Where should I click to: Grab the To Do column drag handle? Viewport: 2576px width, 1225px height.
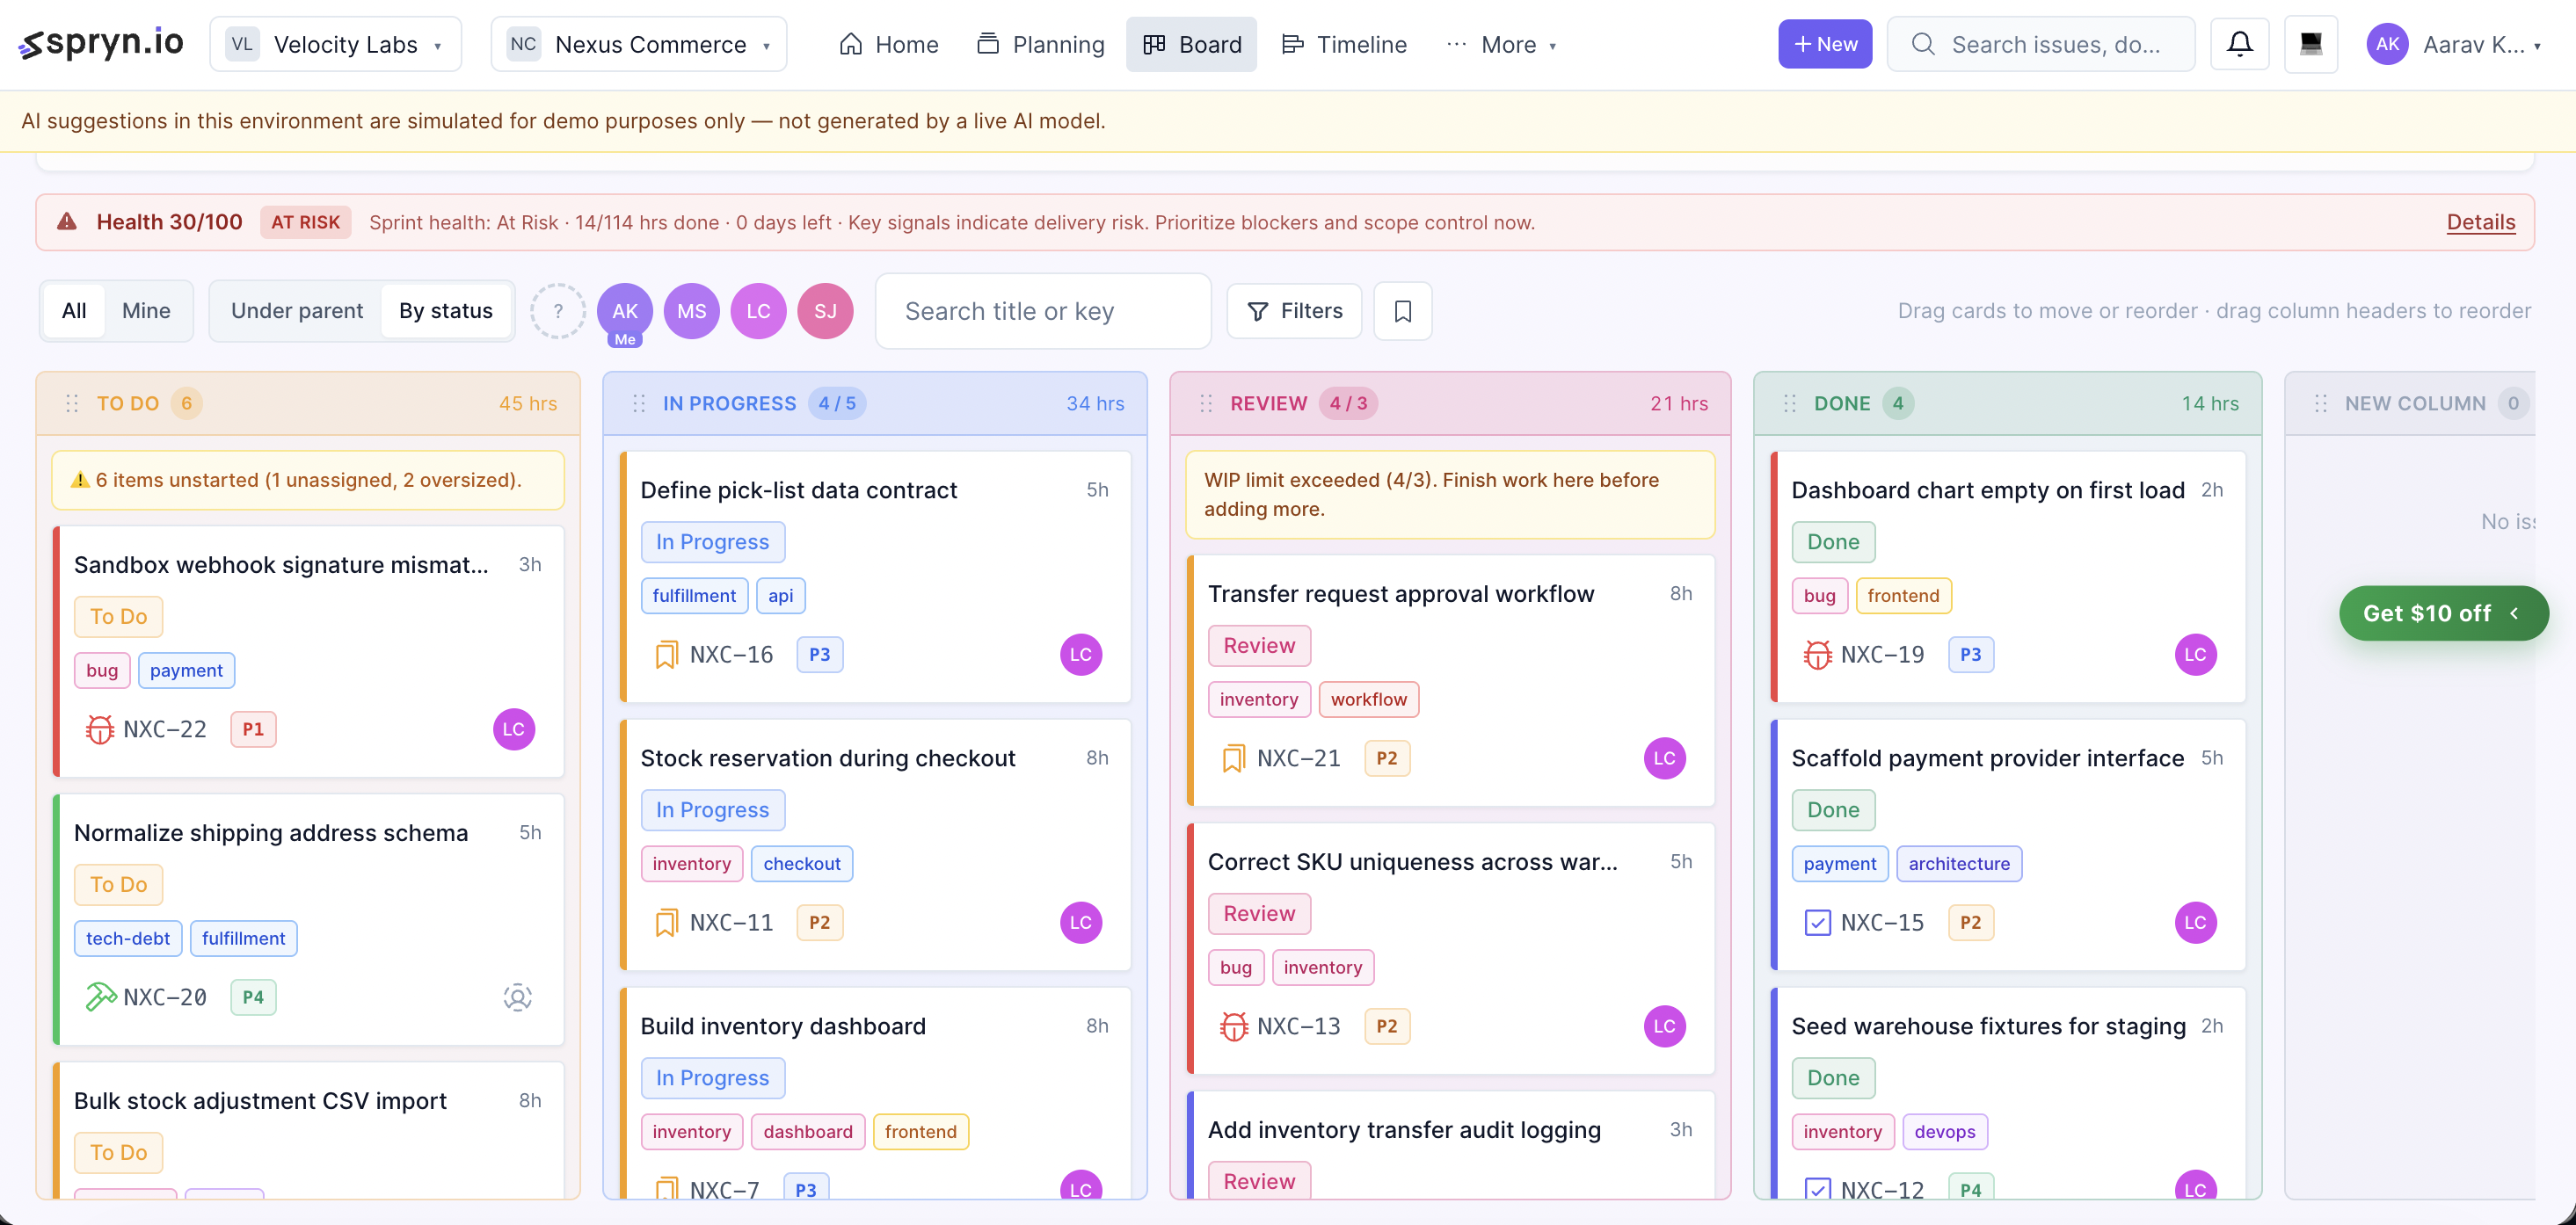[72, 403]
